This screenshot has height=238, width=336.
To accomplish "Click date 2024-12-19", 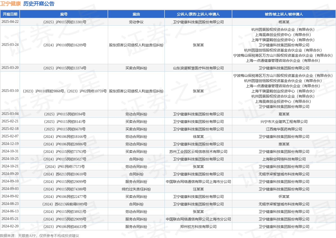I will (10, 144).
